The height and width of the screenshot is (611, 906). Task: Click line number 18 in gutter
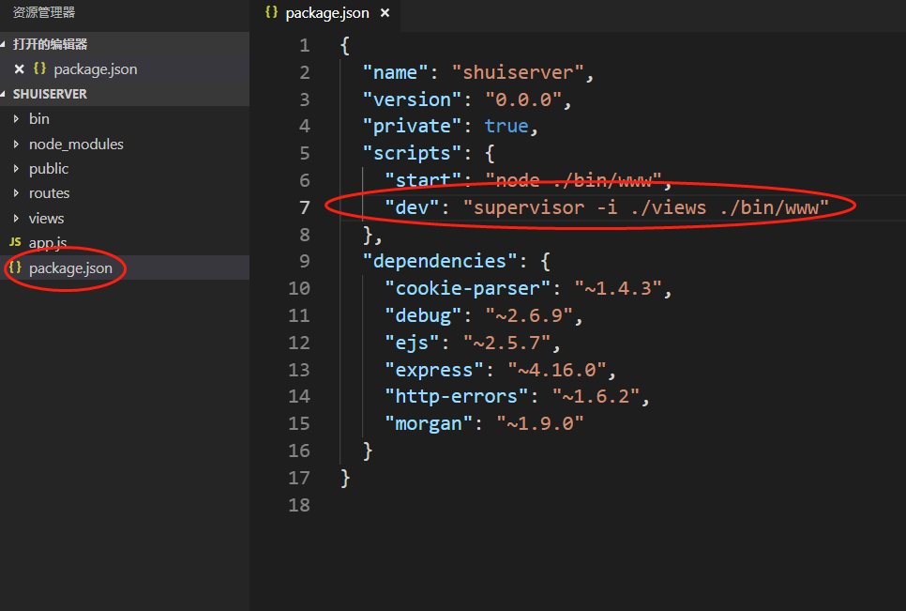click(x=299, y=505)
